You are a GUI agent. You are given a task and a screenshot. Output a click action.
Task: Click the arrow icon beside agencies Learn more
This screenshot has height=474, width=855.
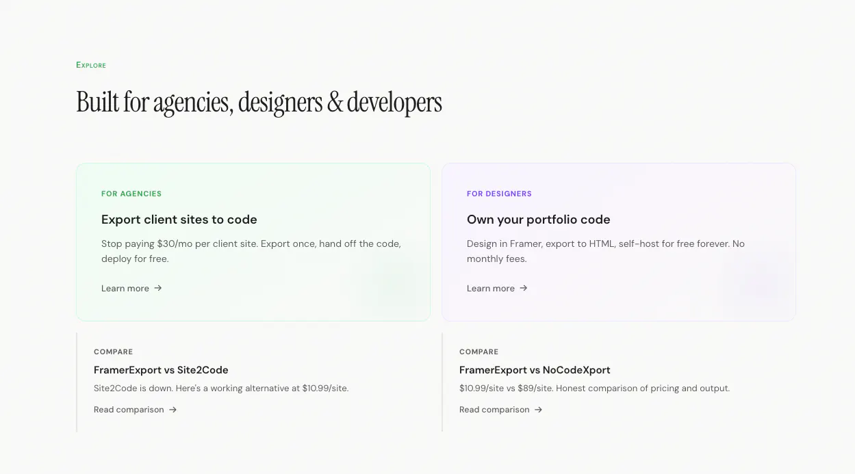158,288
